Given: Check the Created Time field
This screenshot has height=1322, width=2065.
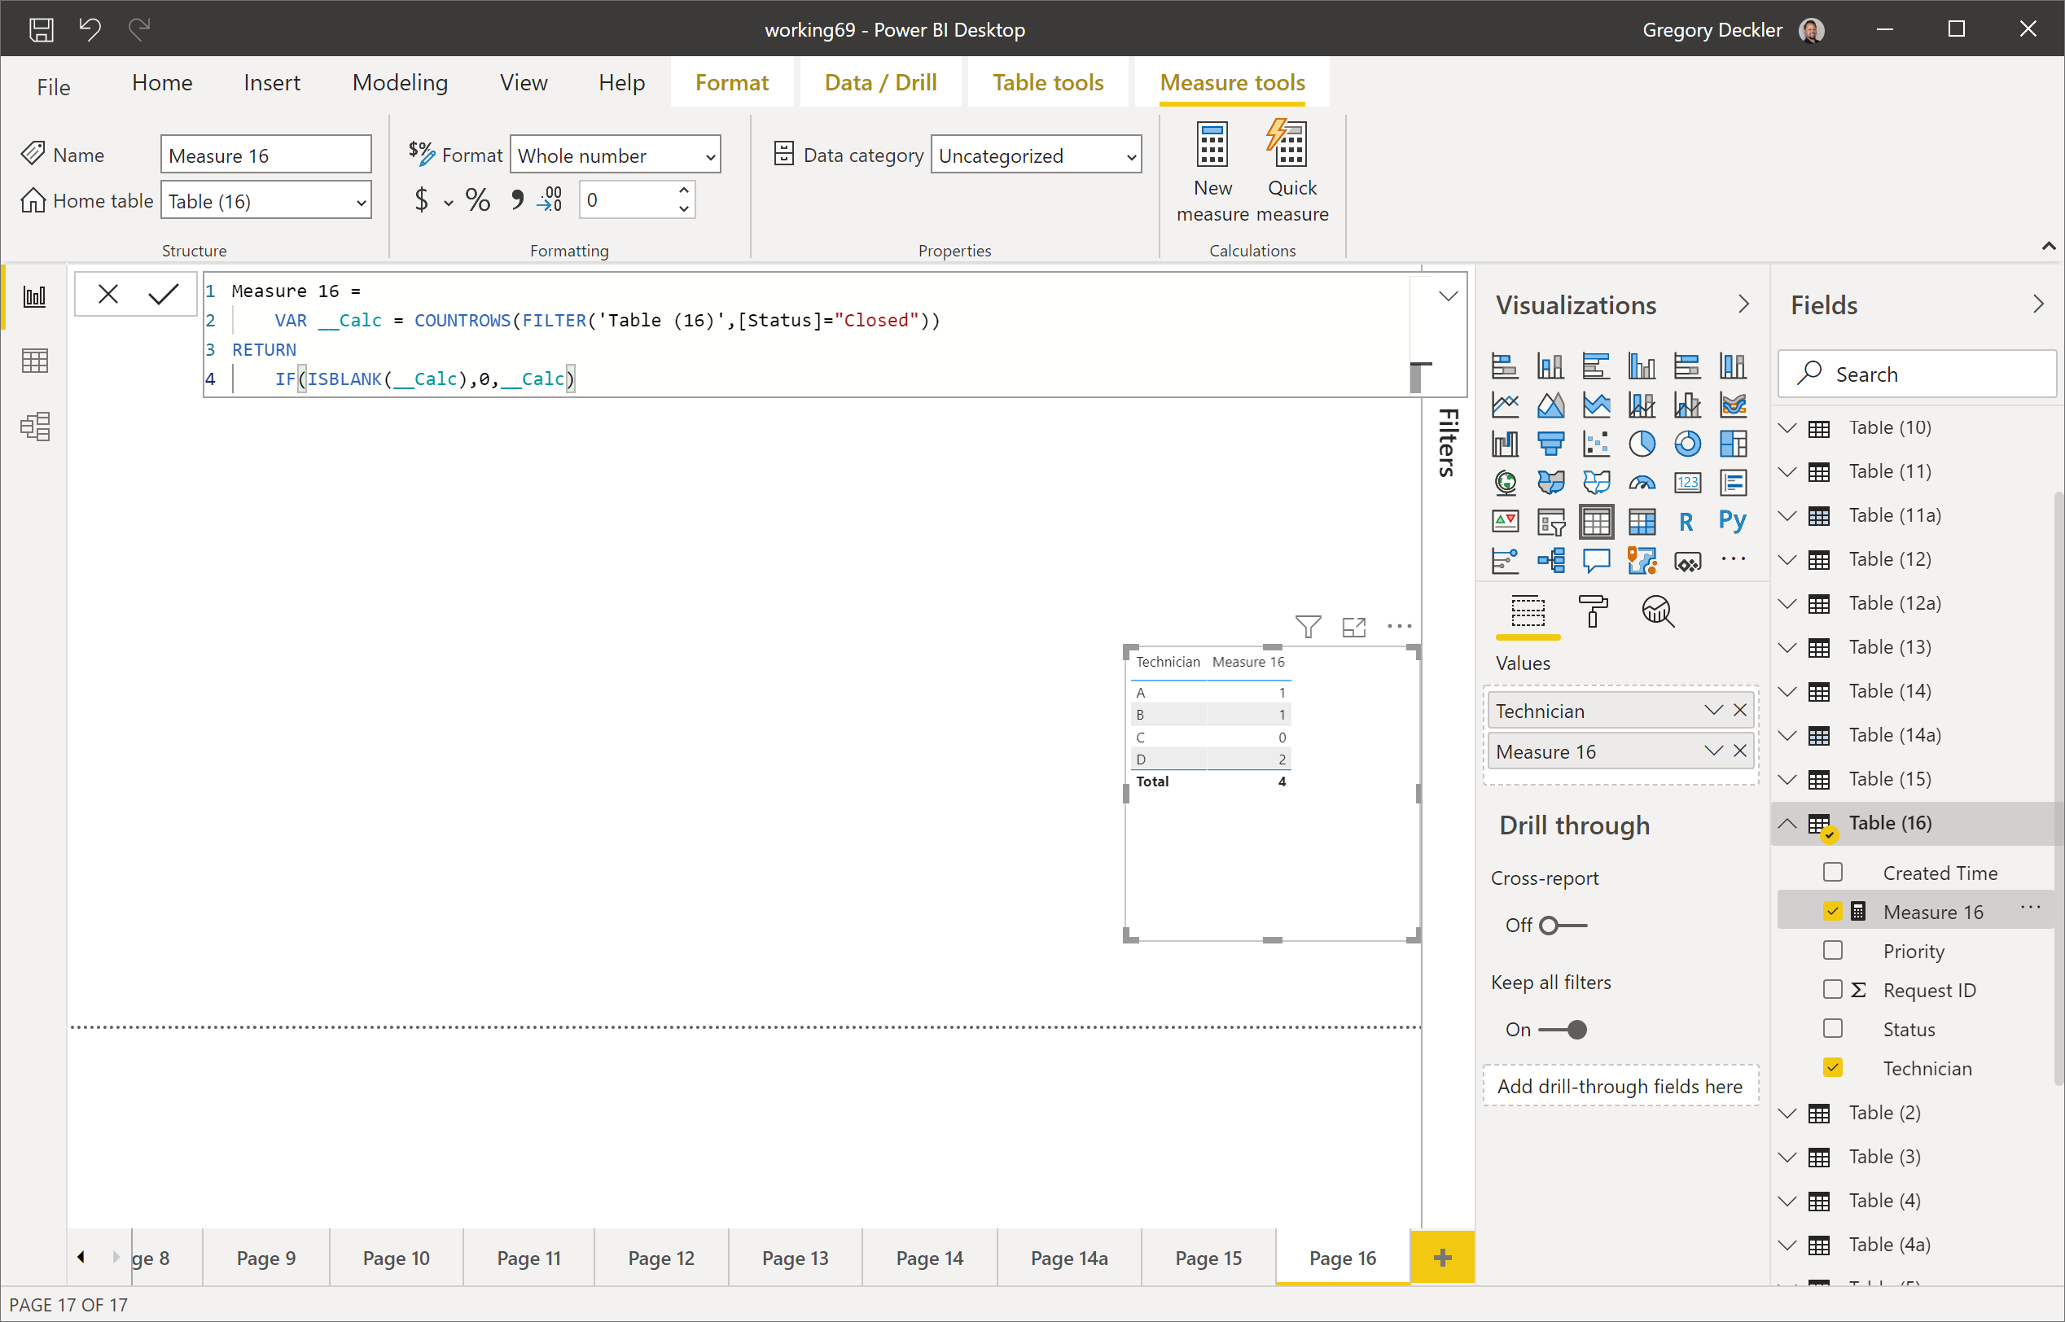Looking at the screenshot, I should [x=1833, y=872].
